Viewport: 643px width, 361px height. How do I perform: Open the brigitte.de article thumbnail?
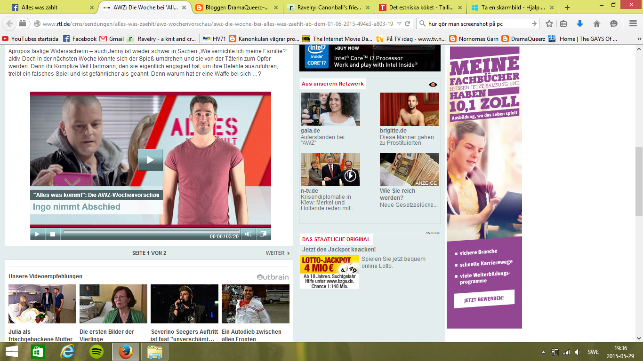(410, 109)
